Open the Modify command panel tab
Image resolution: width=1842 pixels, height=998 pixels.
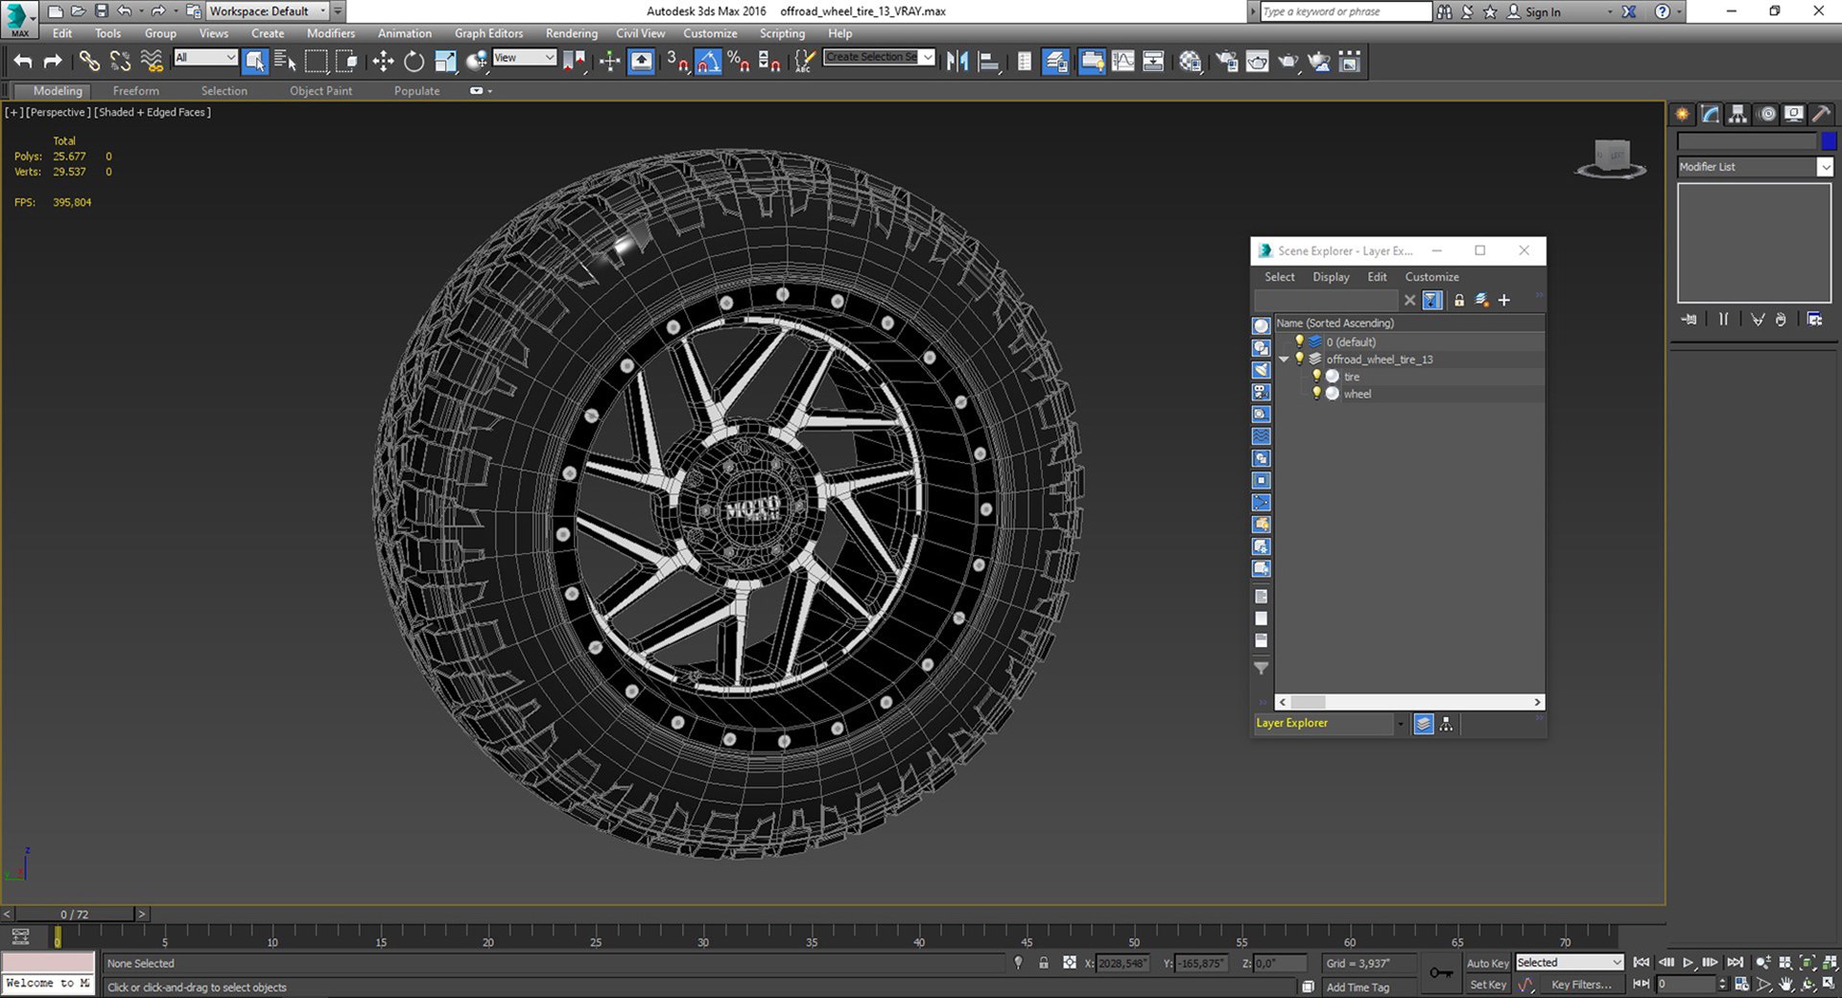click(1711, 114)
